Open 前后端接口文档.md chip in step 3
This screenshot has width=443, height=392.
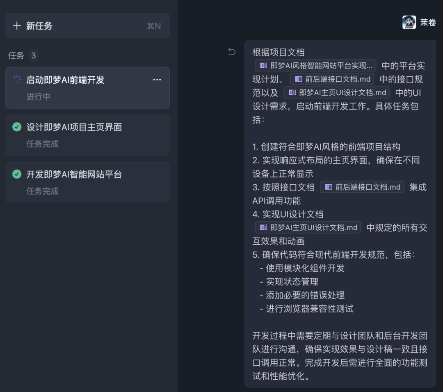pos(363,187)
